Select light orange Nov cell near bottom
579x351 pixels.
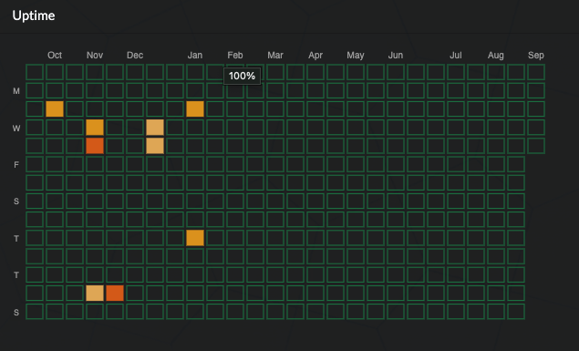(95, 294)
